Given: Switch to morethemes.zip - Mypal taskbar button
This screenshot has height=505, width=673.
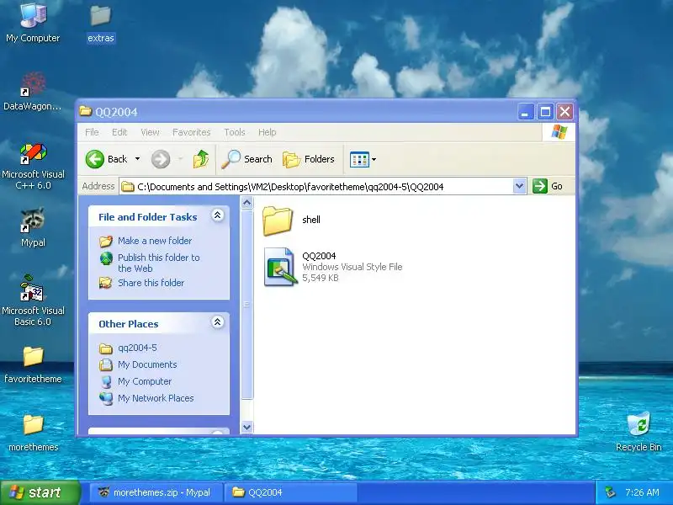Looking at the screenshot, I should (156, 492).
